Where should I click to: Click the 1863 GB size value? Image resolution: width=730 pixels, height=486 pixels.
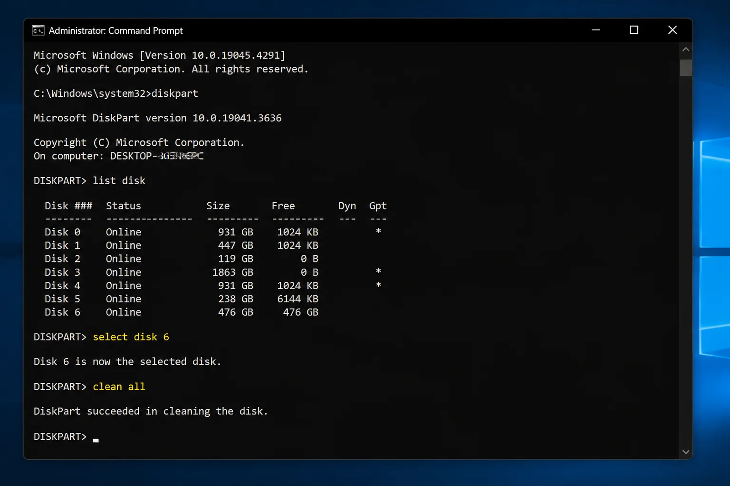click(x=232, y=272)
